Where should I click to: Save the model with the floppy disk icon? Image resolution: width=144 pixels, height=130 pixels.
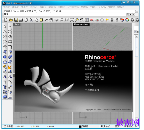(x=16, y=20)
